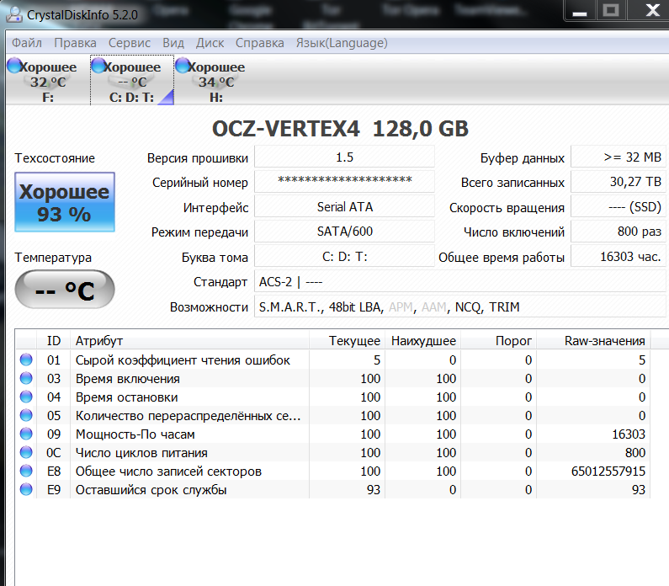Click status orb for attribute 05 row

coord(26,415)
